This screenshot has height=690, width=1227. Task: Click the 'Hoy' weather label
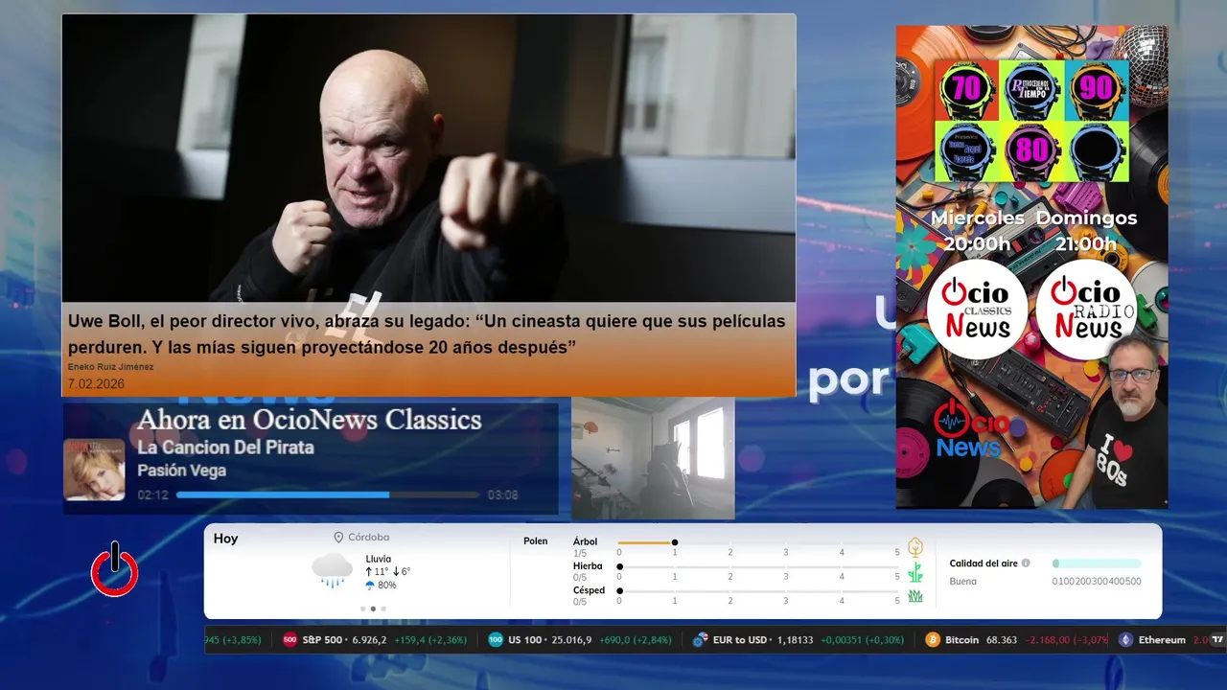coord(225,539)
